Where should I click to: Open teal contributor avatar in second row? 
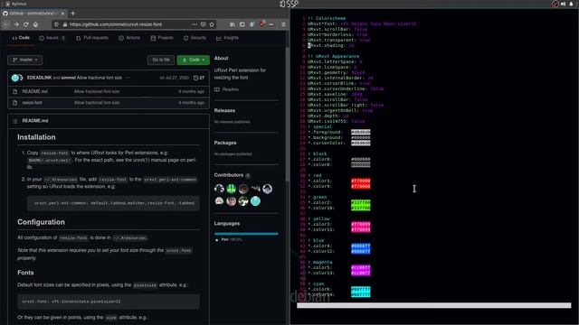[255, 200]
